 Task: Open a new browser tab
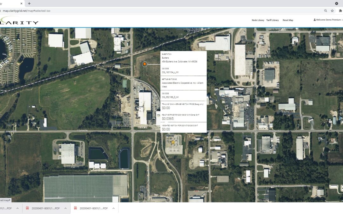pos(29,3)
